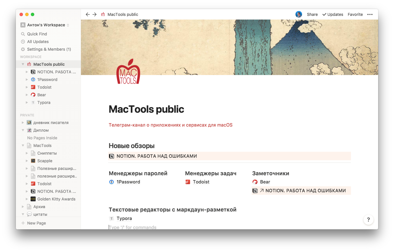
Task: Click the Settings gear icon
Action: click(x=23, y=49)
